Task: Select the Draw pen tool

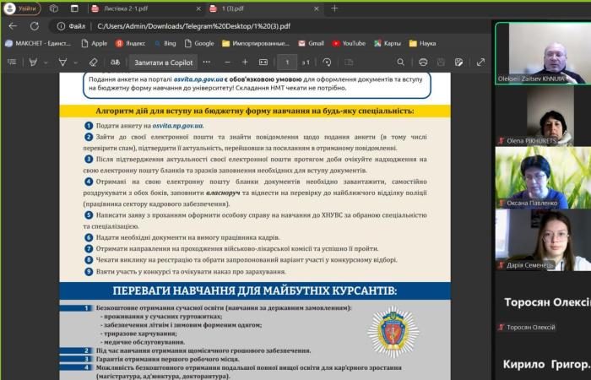Action: (x=33, y=62)
